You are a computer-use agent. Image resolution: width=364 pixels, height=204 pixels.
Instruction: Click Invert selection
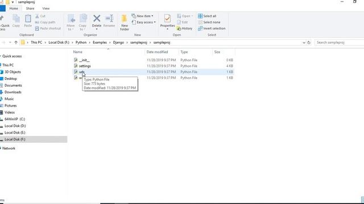[212, 28]
